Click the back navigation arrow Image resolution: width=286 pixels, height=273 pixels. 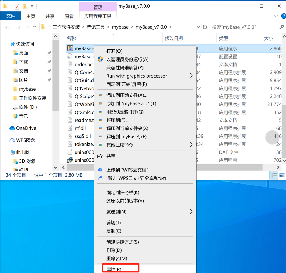tap(8, 27)
